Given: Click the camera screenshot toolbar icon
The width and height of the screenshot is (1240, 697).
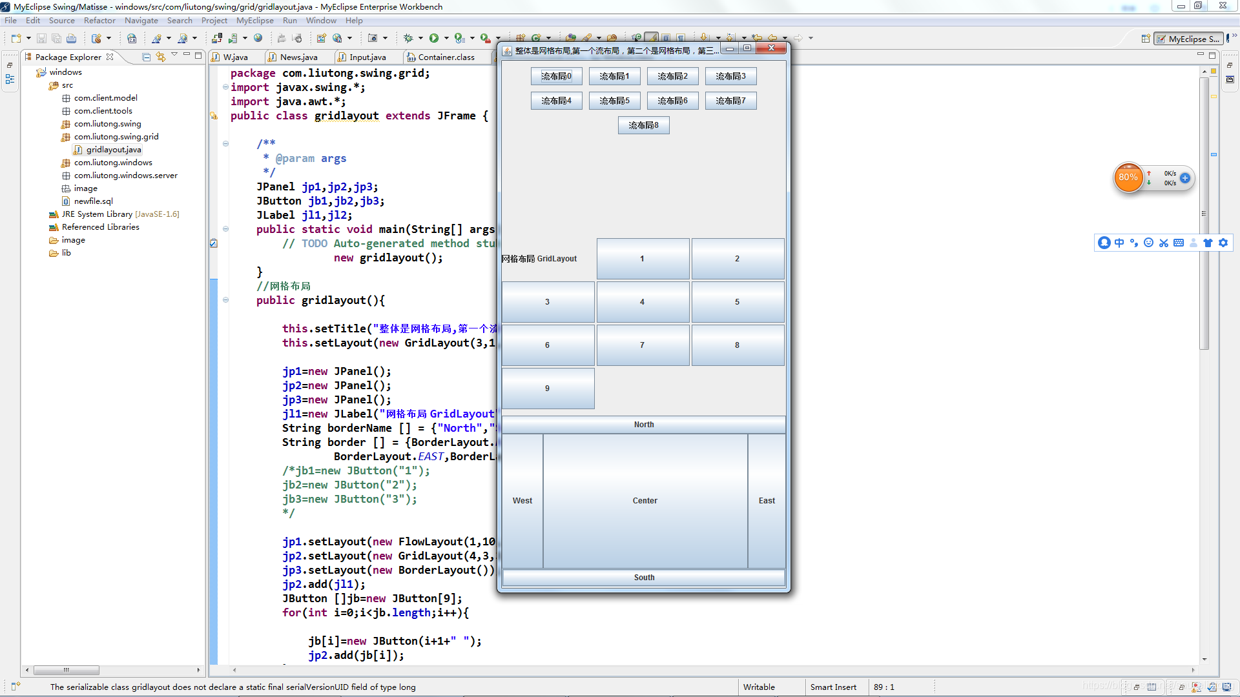Looking at the screenshot, I should [x=373, y=38].
